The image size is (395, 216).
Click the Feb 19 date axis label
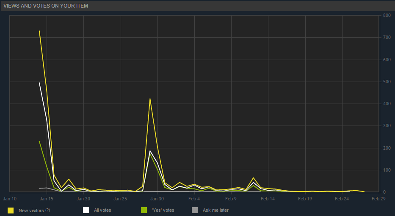click(305, 199)
